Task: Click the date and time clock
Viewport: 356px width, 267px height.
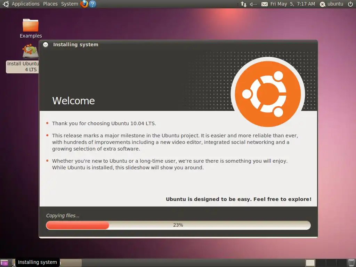Action: (293, 4)
